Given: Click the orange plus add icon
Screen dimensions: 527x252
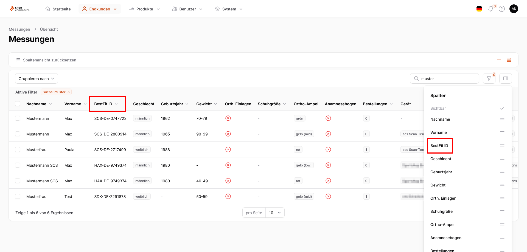Looking at the screenshot, I should 499,60.
